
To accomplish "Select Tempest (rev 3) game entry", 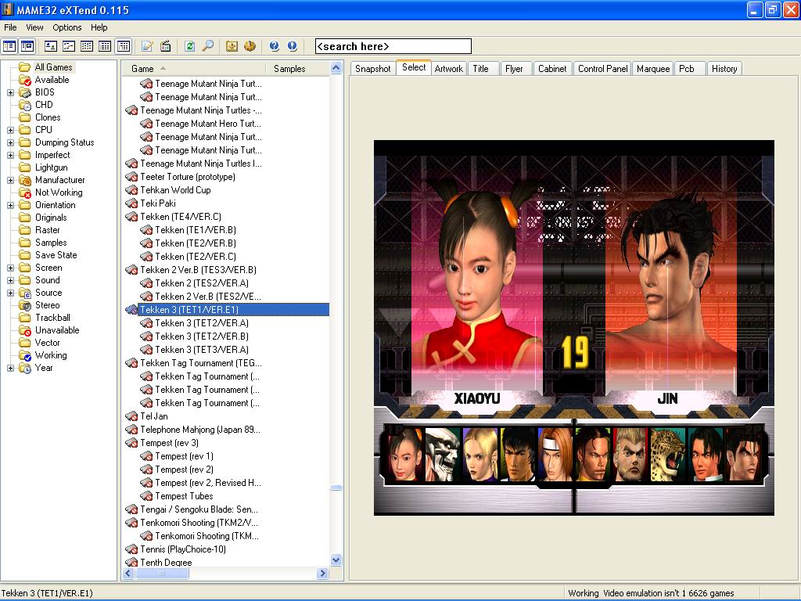I will [x=169, y=443].
